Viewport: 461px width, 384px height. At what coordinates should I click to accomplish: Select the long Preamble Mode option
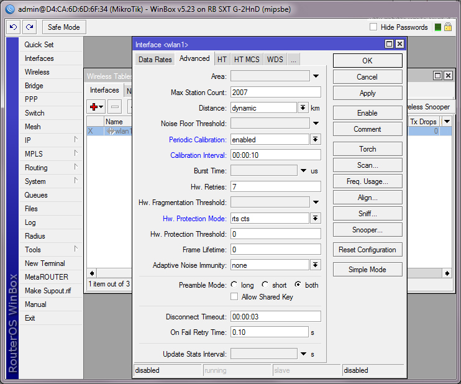coord(235,285)
